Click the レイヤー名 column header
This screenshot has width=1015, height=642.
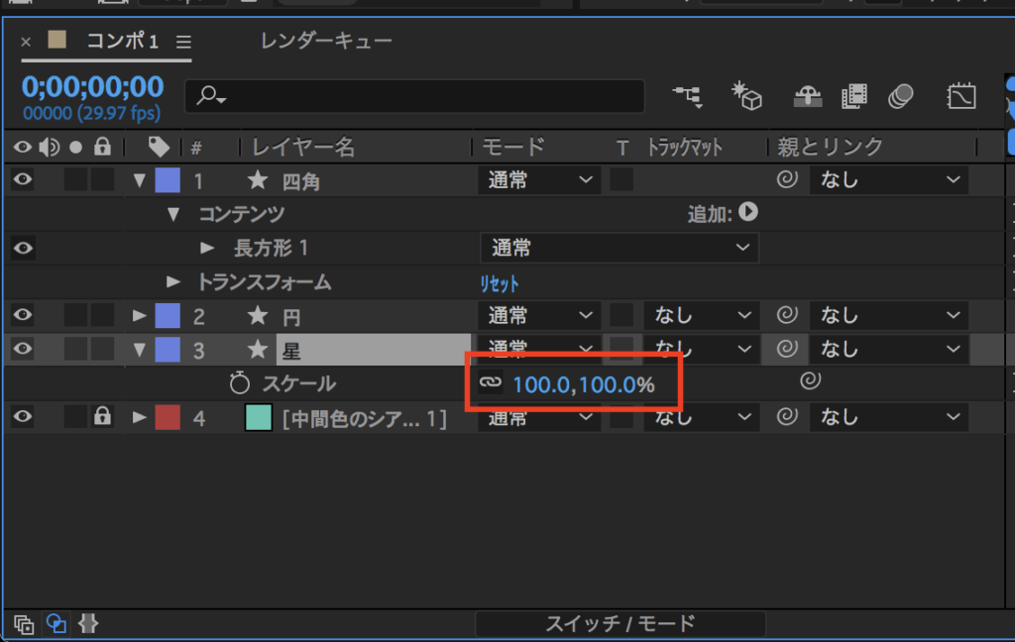click(303, 147)
